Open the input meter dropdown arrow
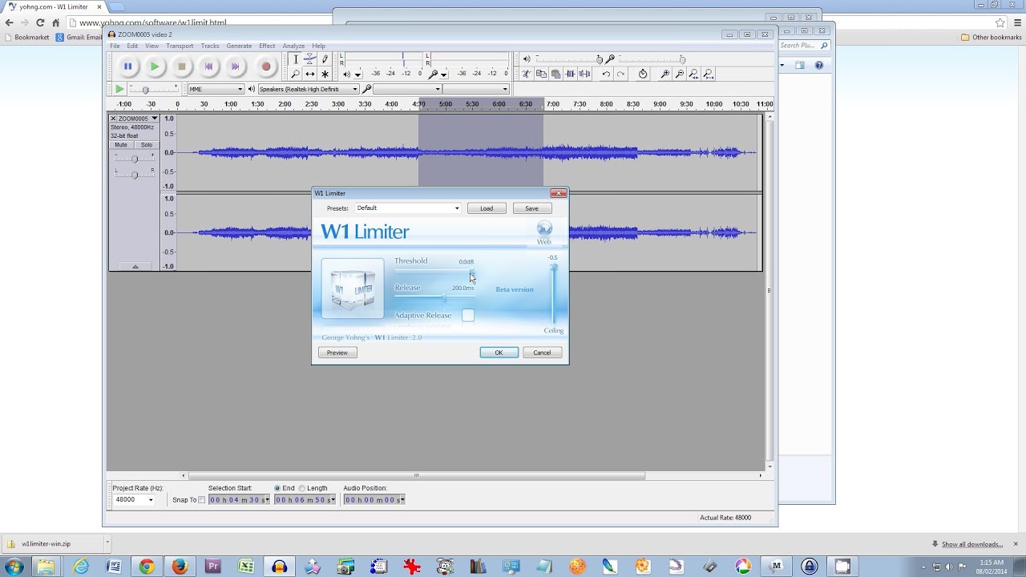Image resolution: width=1026 pixels, height=577 pixels. pos(443,75)
